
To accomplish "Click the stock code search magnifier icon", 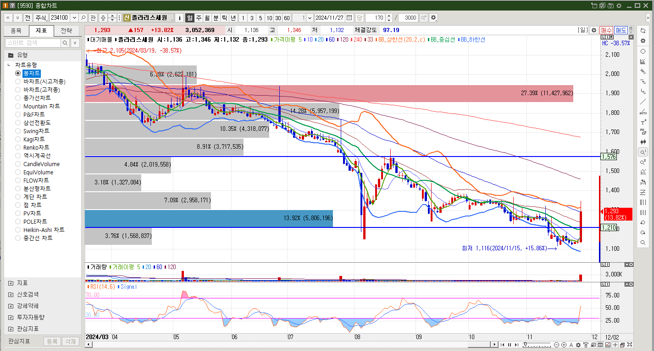I will (x=83, y=18).
